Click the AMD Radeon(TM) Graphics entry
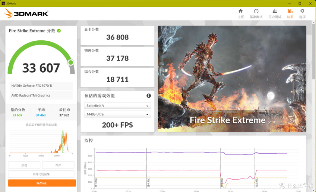The image size is (316, 192). (41, 95)
